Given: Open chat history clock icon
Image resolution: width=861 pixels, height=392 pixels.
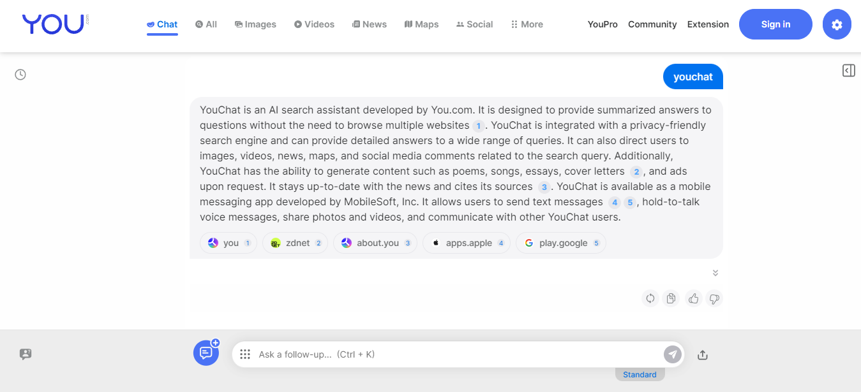Looking at the screenshot, I should 20,75.
